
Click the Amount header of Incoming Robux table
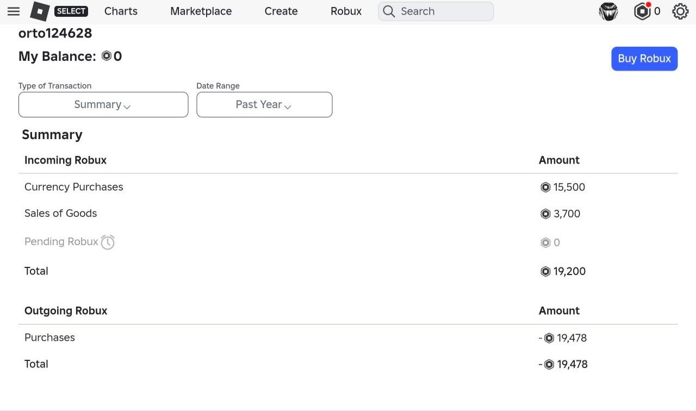coord(559,160)
